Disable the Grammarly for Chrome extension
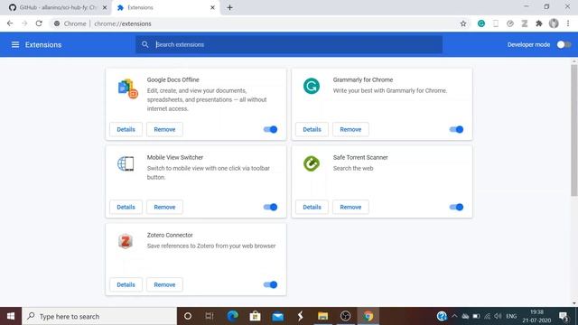Screen dimensions: 578x325 (x=456, y=129)
